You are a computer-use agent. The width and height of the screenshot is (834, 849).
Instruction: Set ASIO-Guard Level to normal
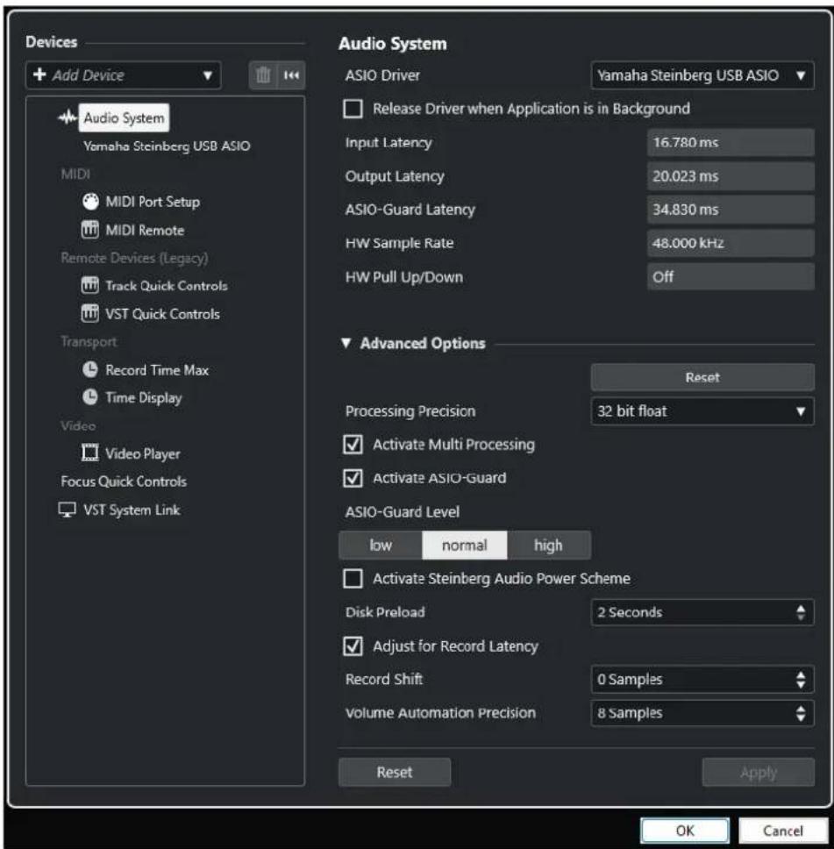tap(464, 545)
